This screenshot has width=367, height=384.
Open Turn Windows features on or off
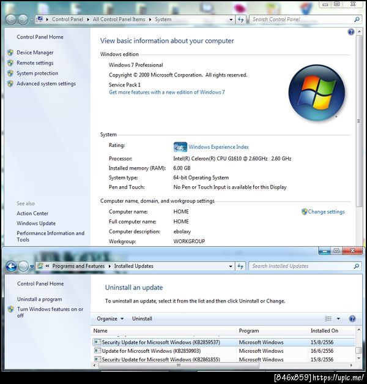point(50,312)
